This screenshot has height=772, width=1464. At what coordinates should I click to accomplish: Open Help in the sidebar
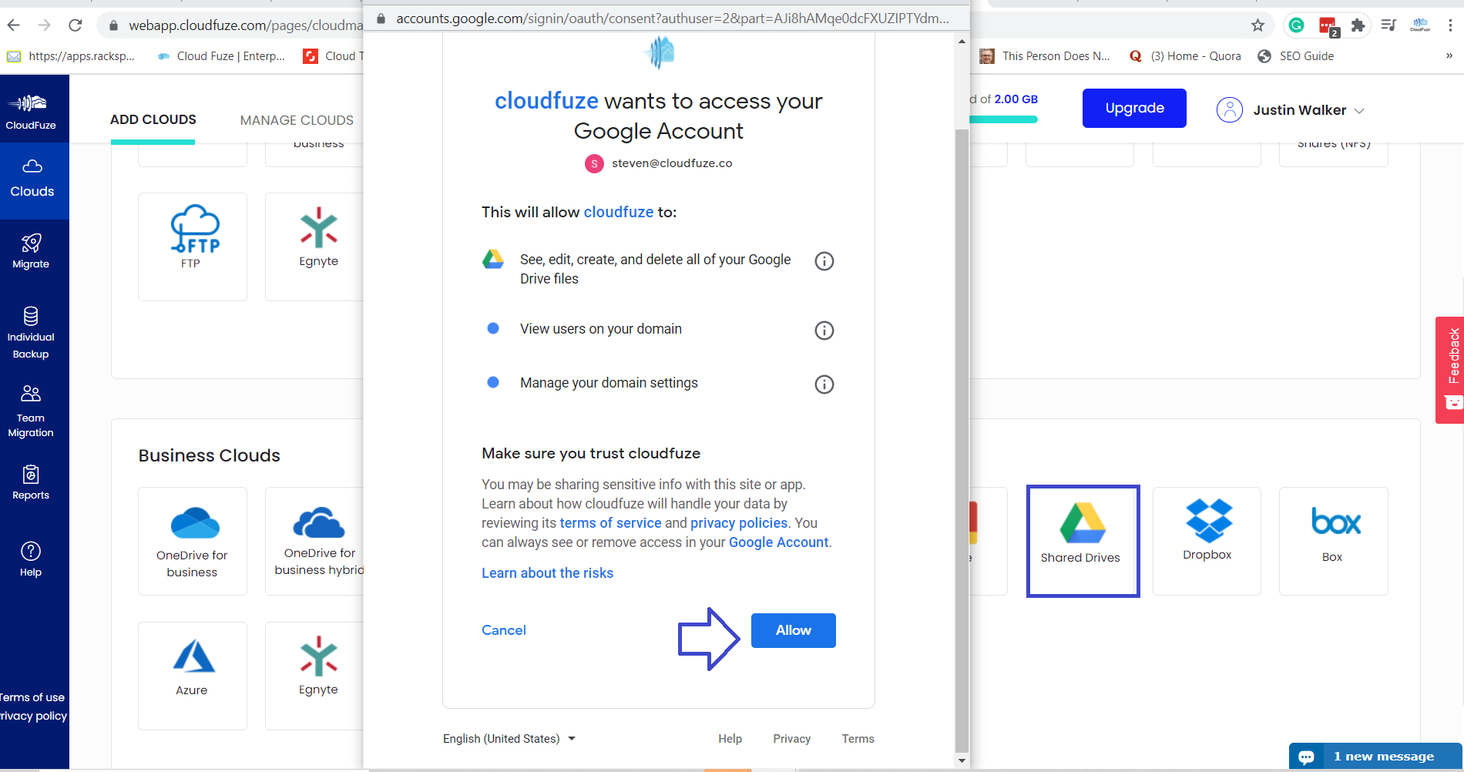[x=31, y=559]
